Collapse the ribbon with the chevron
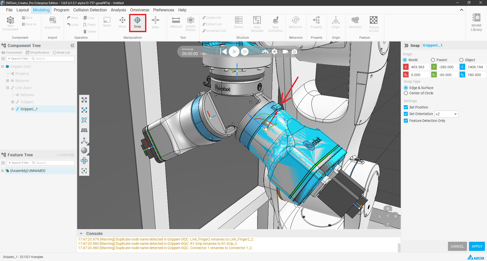 (x=462, y=10)
